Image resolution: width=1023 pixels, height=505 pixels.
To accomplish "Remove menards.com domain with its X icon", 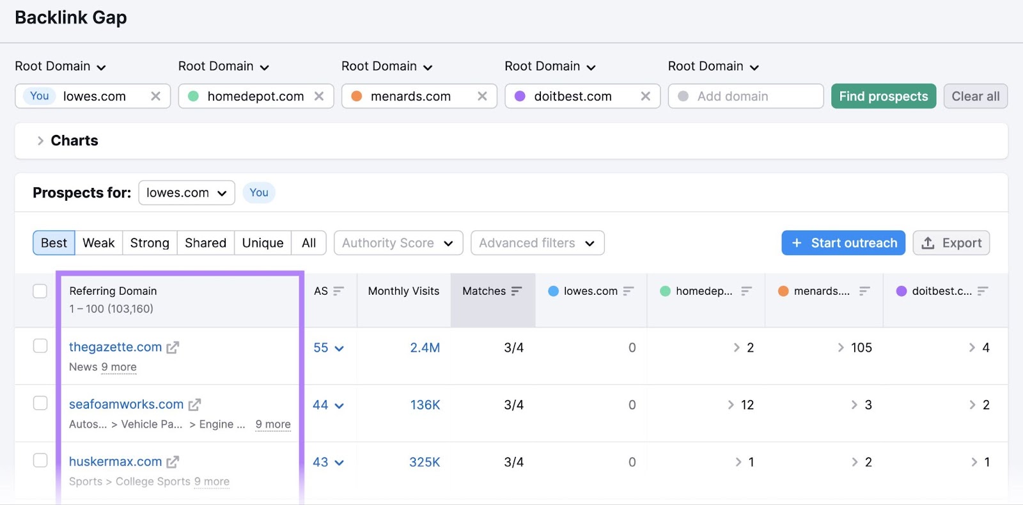I will (482, 96).
